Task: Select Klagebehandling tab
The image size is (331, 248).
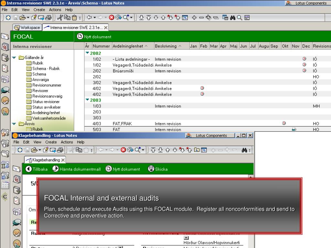Action: click(x=45, y=160)
